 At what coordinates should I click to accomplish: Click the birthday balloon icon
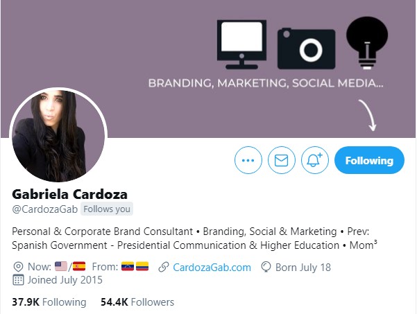pos(266,267)
